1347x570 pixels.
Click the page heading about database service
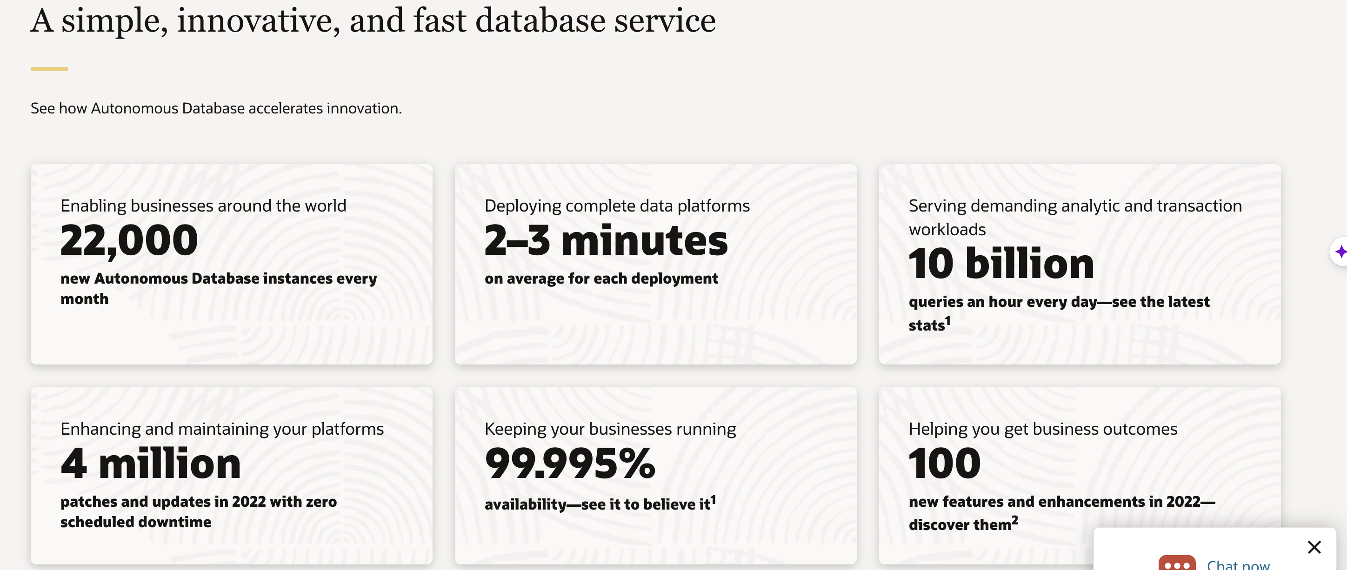pos(373,21)
